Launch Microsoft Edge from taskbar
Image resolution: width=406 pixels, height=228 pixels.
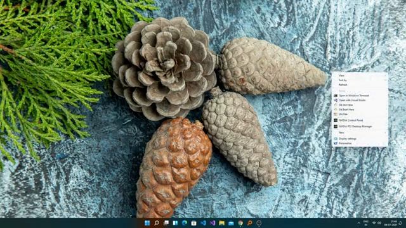185,223
